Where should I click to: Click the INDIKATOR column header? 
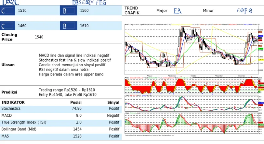coord(13,102)
